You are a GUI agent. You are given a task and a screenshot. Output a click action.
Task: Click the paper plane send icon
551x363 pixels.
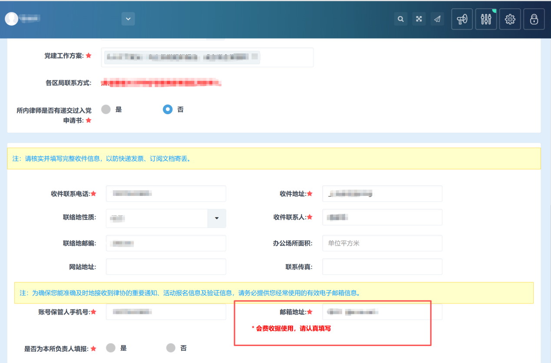click(437, 19)
